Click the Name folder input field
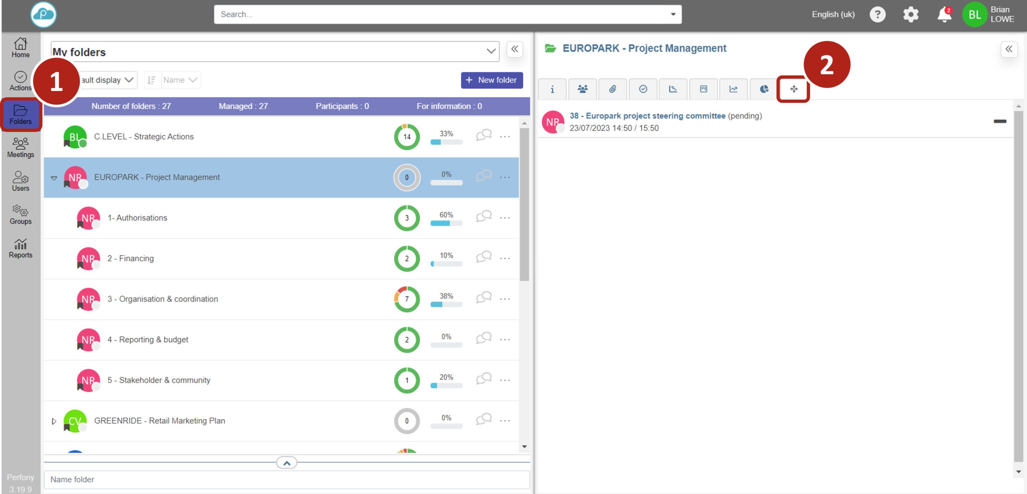 (286, 479)
